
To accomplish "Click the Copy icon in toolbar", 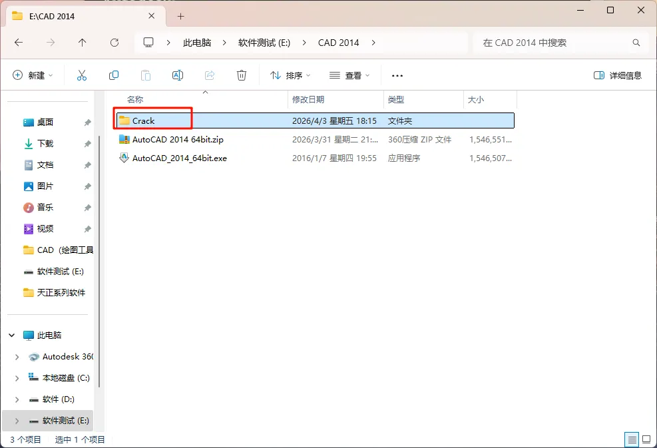I will pyautogui.click(x=114, y=75).
